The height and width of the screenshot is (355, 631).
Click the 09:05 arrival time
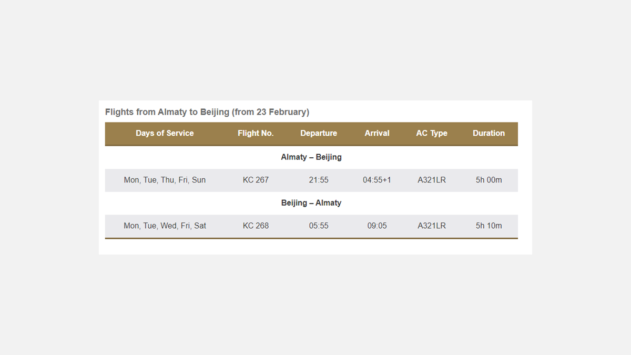377,226
